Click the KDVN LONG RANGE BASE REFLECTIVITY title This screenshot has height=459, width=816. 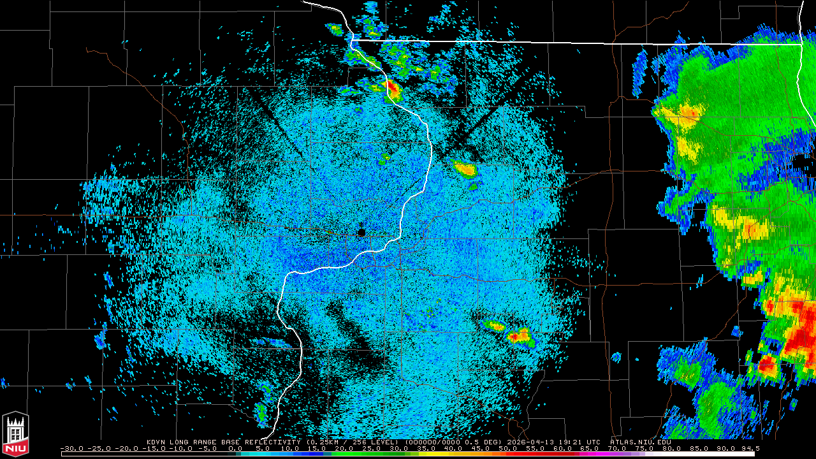click(223, 441)
